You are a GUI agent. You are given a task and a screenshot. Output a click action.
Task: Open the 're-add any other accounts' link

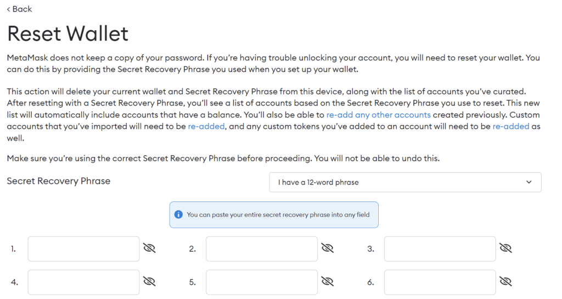click(378, 115)
